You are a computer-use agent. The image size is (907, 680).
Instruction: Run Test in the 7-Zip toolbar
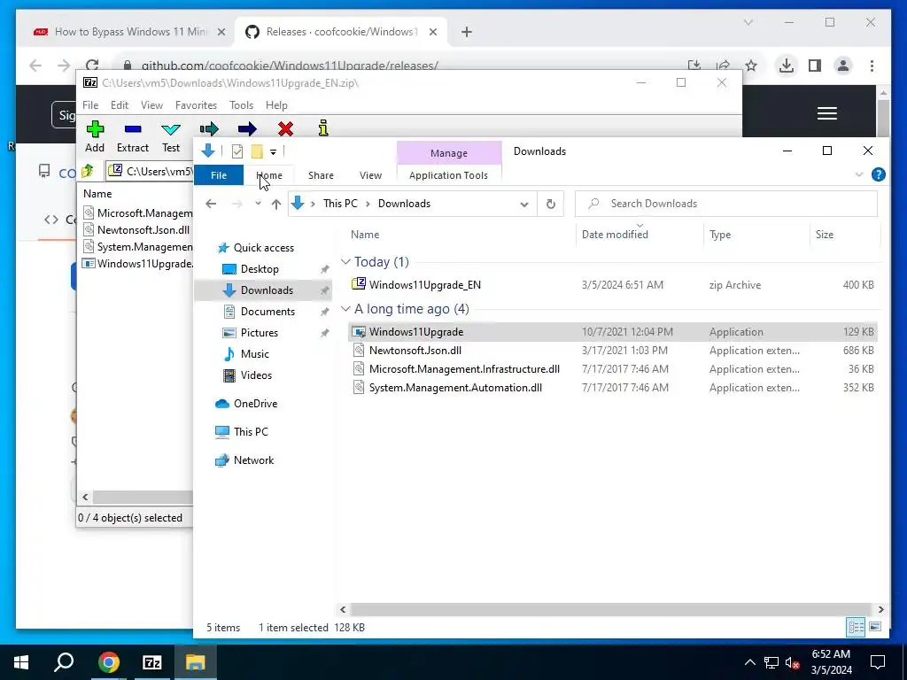[171, 137]
